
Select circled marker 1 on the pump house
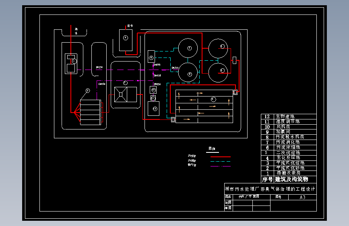(x=74, y=61)
